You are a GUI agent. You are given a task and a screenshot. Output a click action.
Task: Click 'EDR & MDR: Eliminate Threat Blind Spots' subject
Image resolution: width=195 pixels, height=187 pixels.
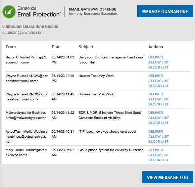click(110, 115)
